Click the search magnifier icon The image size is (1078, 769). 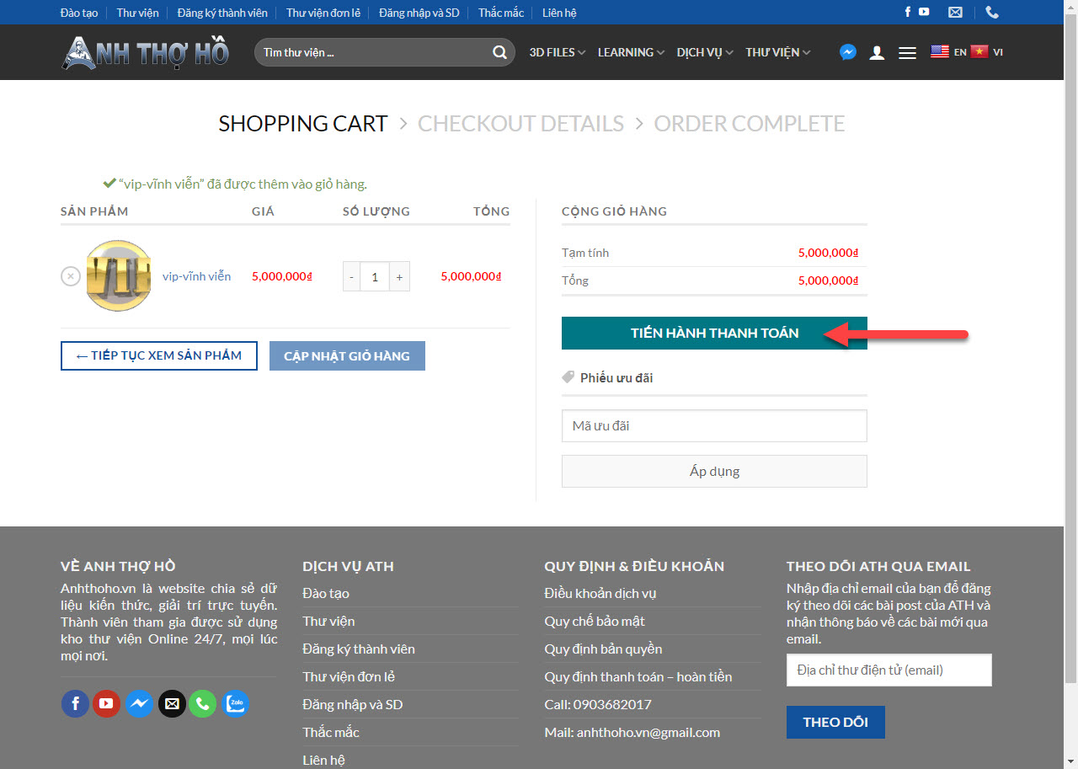(x=499, y=52)
